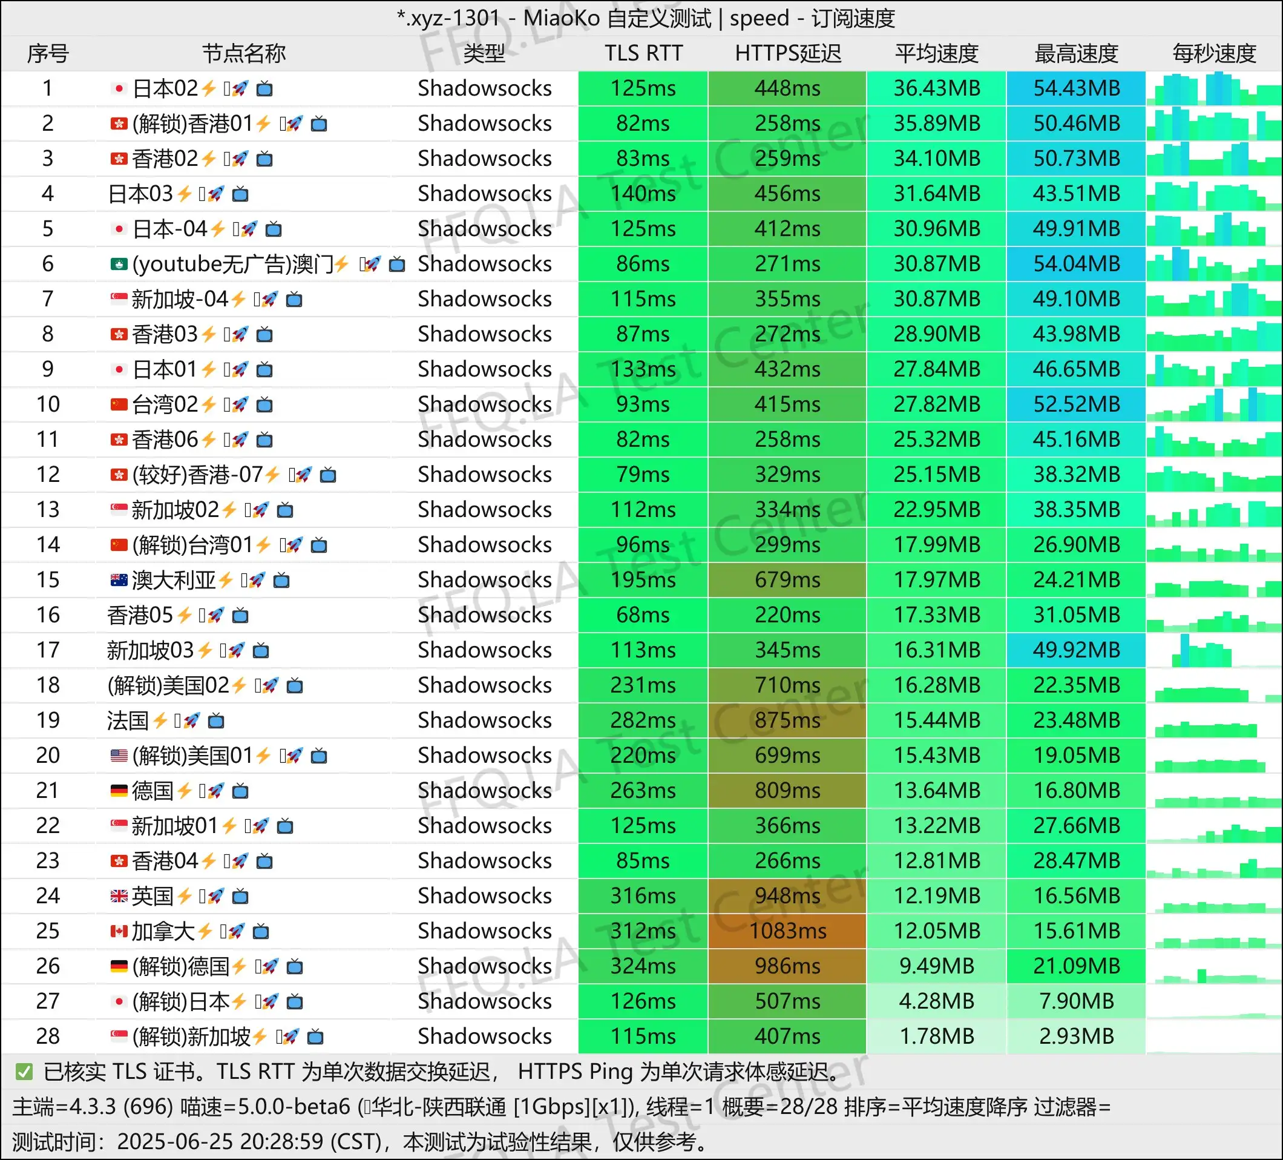Click the row number 17 cell

click(x=48, y=650)
